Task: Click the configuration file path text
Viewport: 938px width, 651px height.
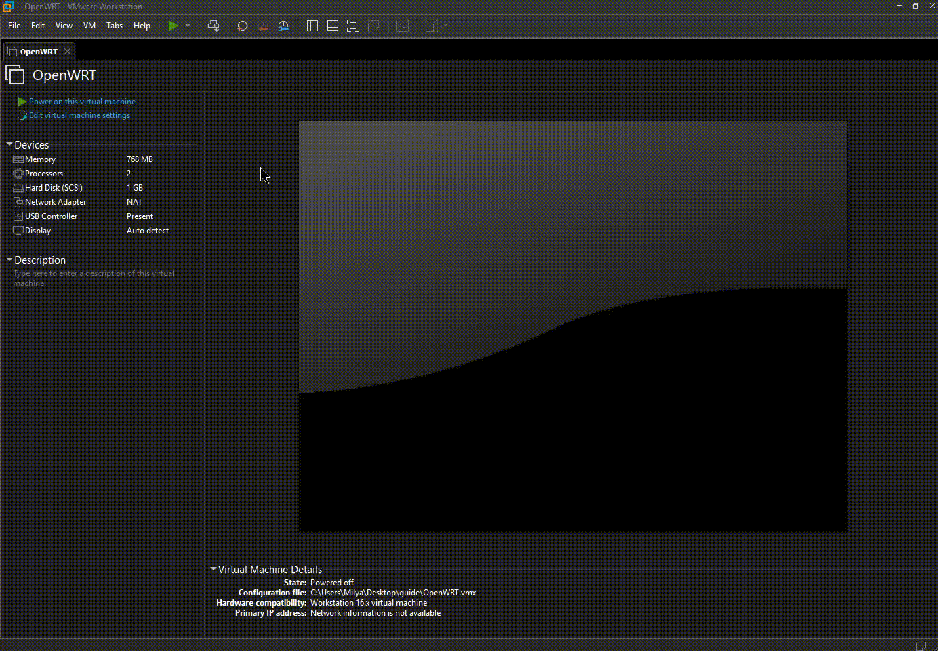Action: (x=393, y=593)
